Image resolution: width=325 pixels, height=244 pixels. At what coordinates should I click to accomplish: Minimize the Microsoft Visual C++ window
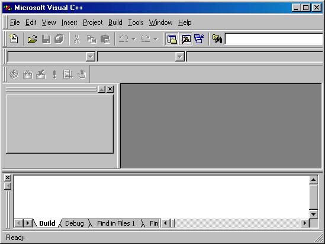(x=297, y=8)
